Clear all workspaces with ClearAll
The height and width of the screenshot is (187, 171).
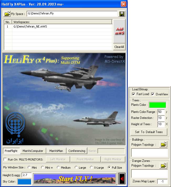point(119,47)
